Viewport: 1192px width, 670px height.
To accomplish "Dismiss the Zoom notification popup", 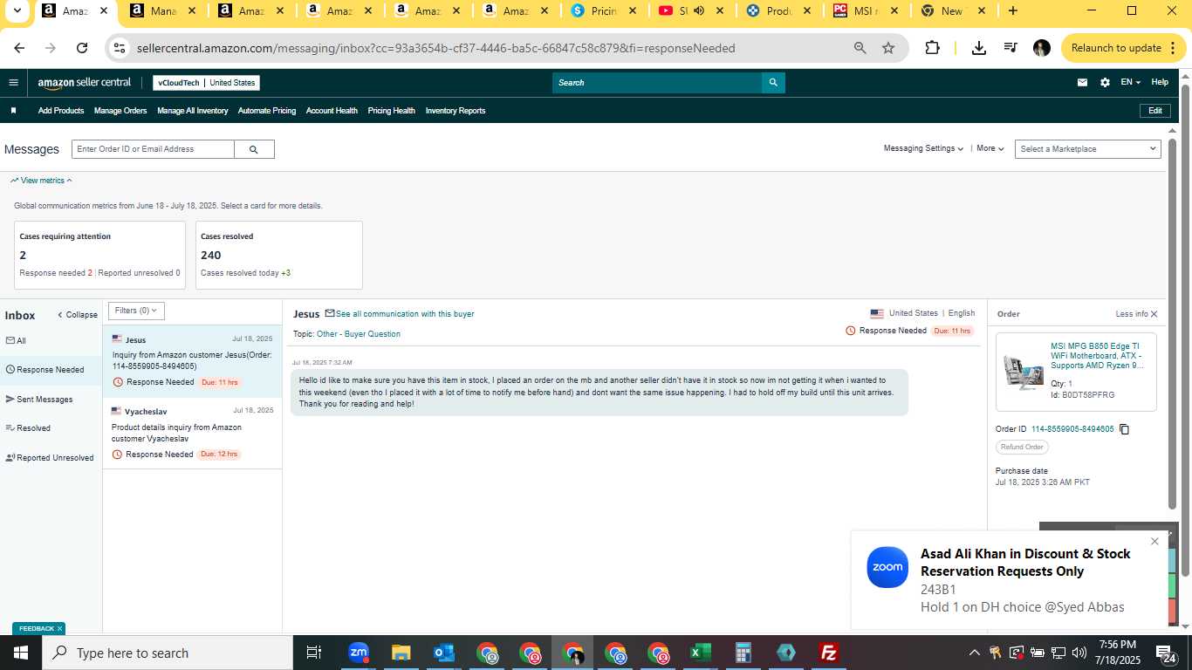I will (1154, 542).
